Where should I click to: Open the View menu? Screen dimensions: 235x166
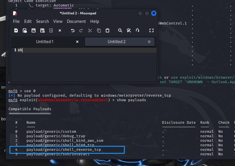tap(58, 21)
